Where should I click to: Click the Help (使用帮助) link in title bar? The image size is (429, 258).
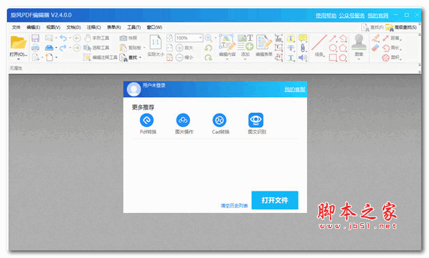[x=326, y=15]
